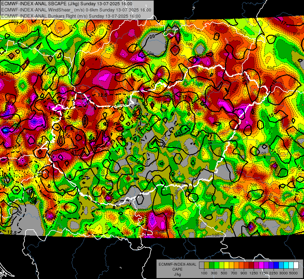Select the Bunkers Right (m/s) header line
The image size is (304, 279).
(71, 16)
